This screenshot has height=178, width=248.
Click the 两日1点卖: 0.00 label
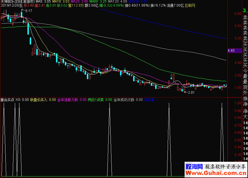100,100
